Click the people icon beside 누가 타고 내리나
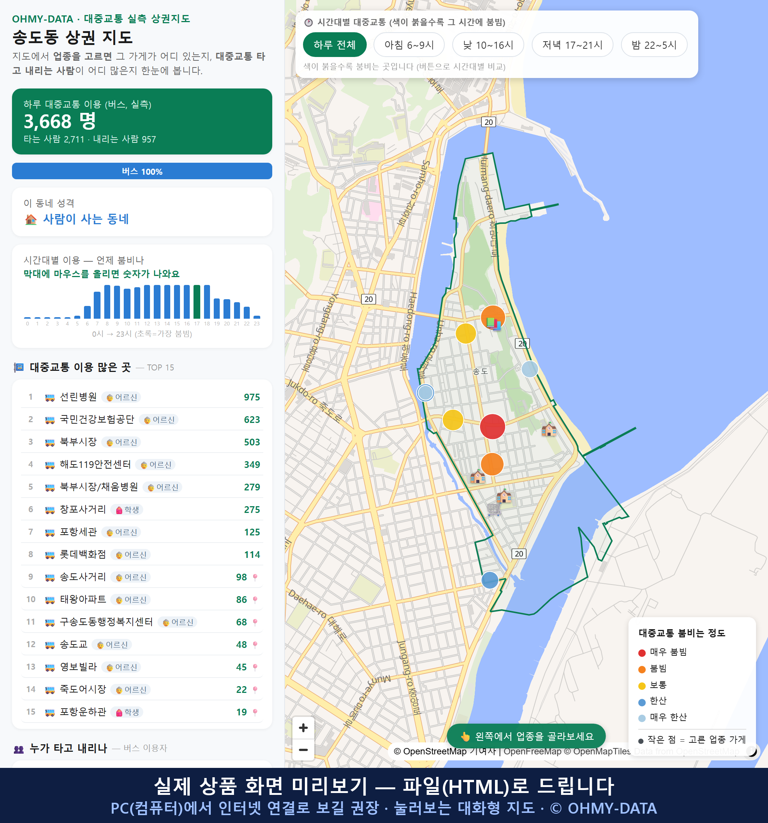This screenshot has height=823, width=768. [x=19, y=748]
